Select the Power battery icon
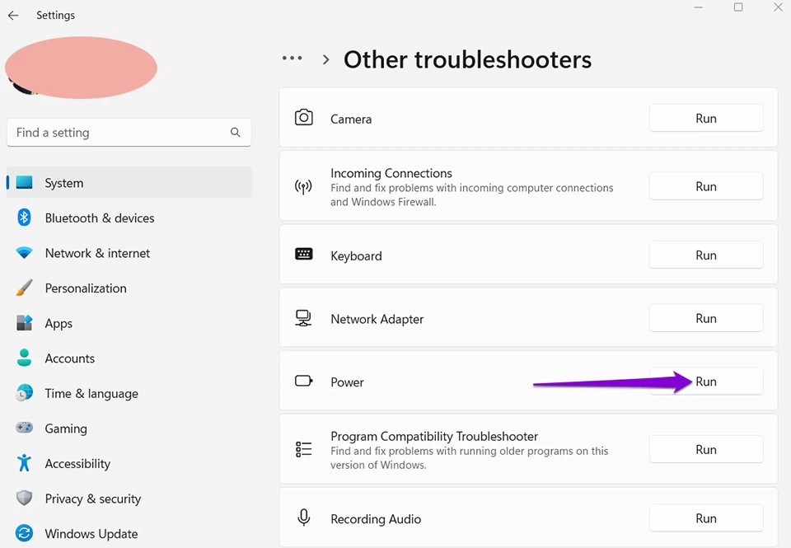Viewport: 791px width, 548px height. click(x=304, y=382)
